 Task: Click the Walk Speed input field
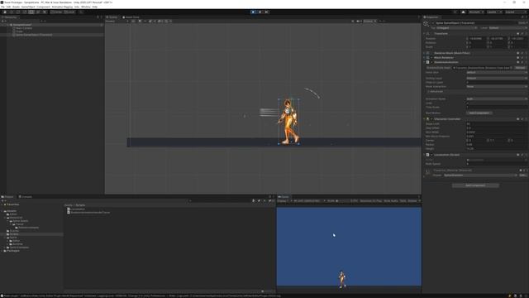pos(497,164)
